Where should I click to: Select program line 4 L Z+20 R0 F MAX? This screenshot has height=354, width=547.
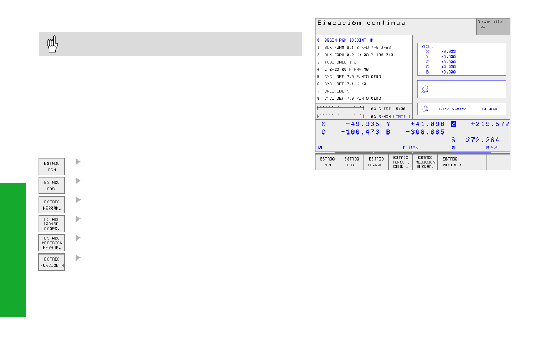pos(343,69)
